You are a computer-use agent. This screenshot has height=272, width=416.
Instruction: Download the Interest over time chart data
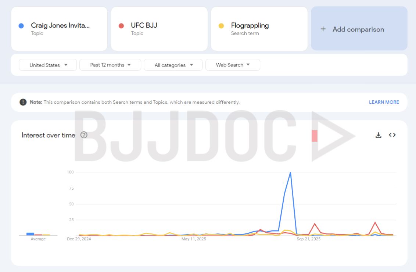379,135
